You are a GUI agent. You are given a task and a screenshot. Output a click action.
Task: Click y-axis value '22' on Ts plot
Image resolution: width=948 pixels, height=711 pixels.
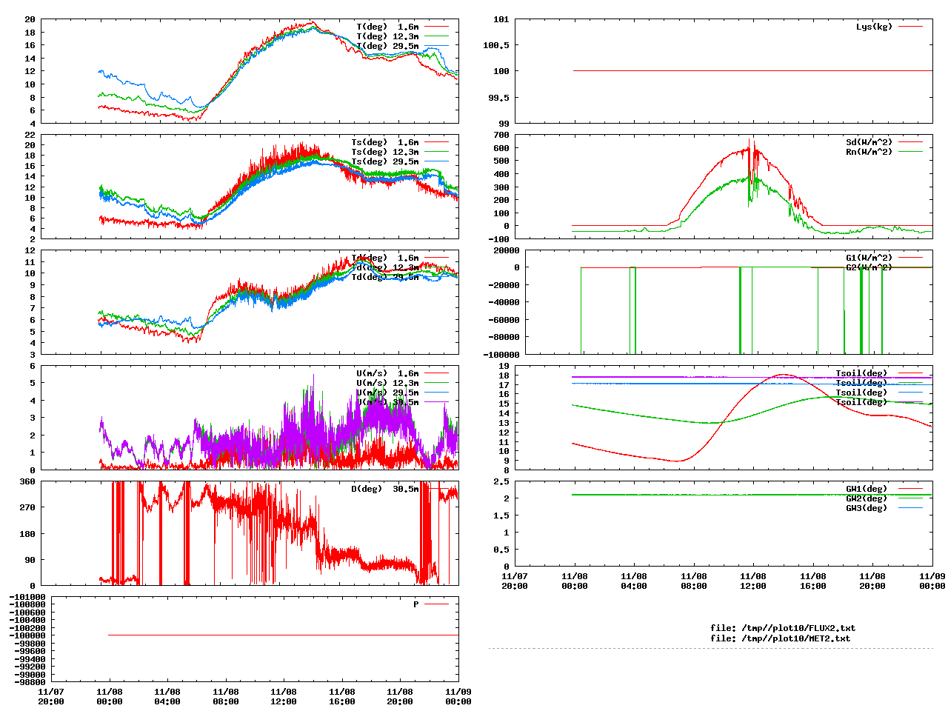pos(30,135)
